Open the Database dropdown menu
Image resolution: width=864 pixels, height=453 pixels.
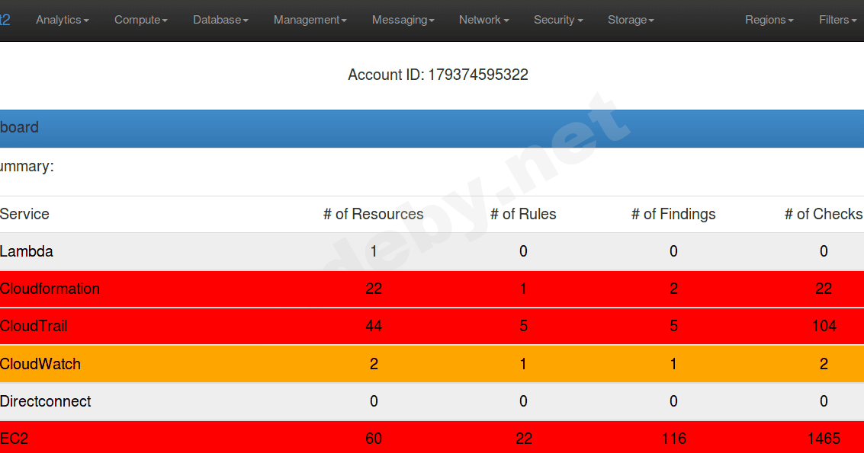220,20
